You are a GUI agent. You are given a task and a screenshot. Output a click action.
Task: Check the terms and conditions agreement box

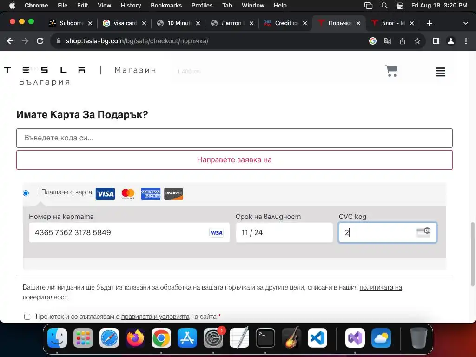pos(27,317)
